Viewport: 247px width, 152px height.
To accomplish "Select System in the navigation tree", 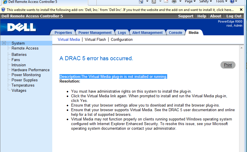I will point(18,43).
